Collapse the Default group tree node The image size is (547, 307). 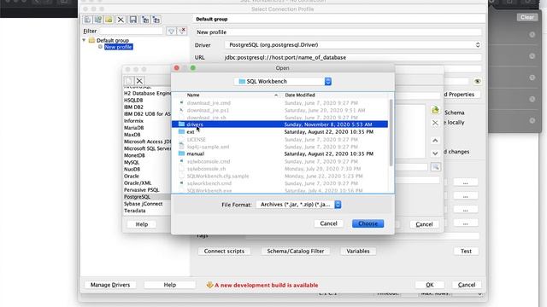tap(84, 40)
